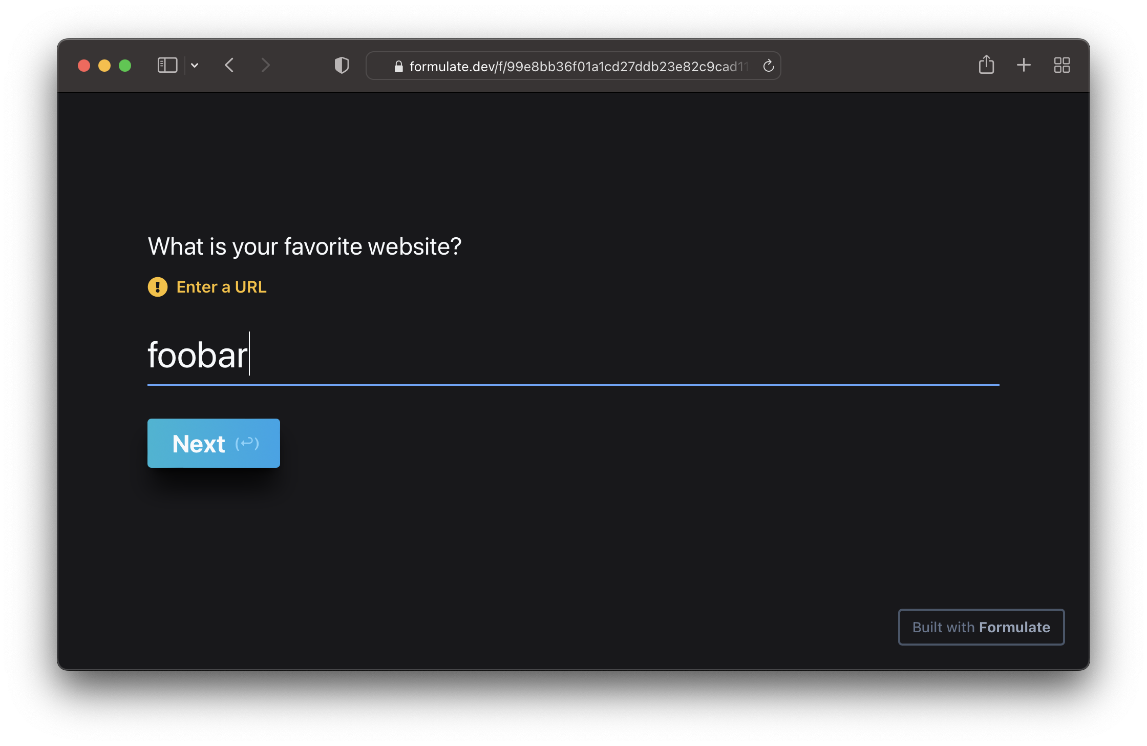This screenshot has width=1147, height=746.
Task: Focus the website text field containing 'foobar'
Action: pyautogui.click(x=572, y=356)
